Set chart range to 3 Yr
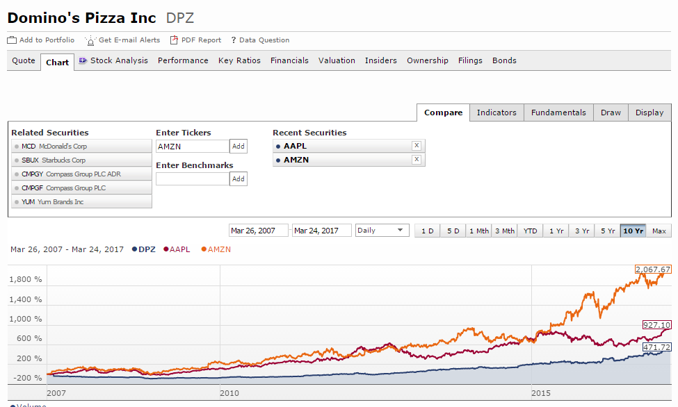678x407 pixels. tap(582, 231)
